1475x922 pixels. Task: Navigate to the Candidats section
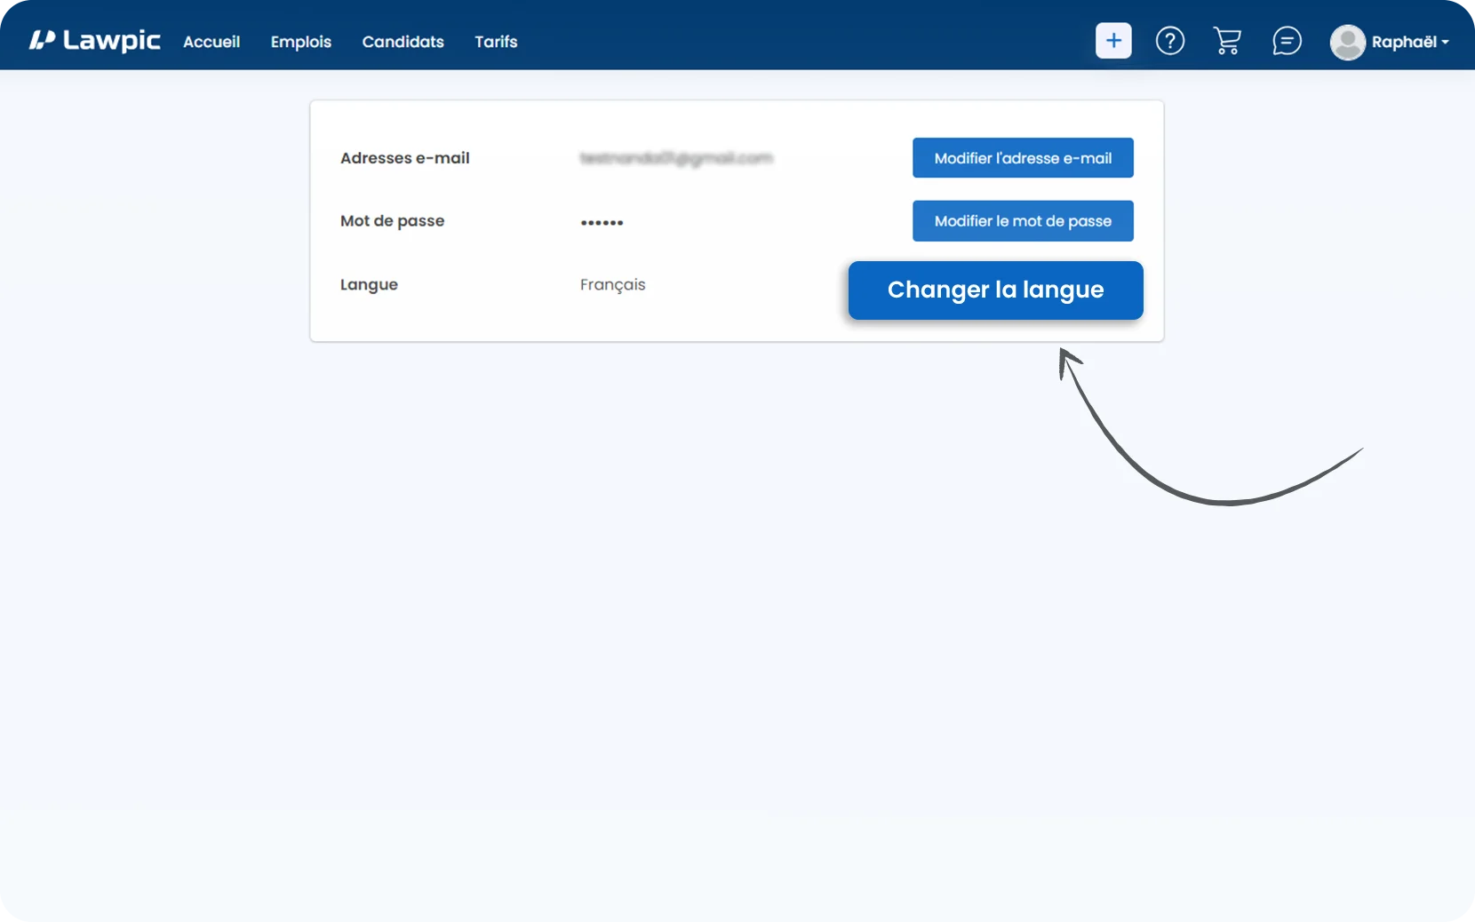403,42
